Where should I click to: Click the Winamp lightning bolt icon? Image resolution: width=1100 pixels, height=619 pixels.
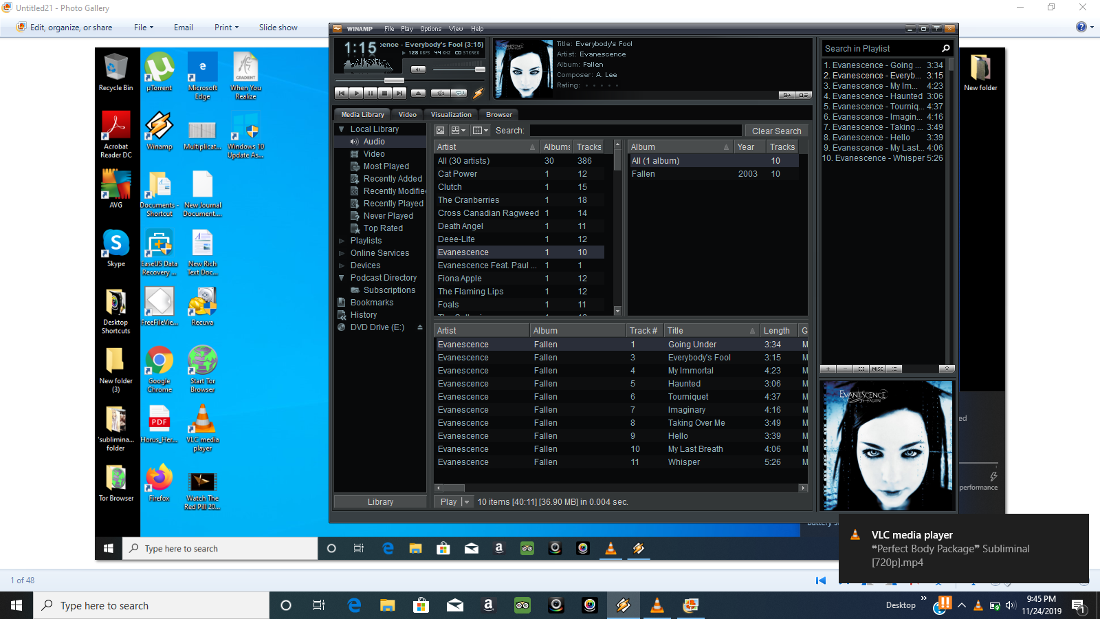[x=478, y=93]
